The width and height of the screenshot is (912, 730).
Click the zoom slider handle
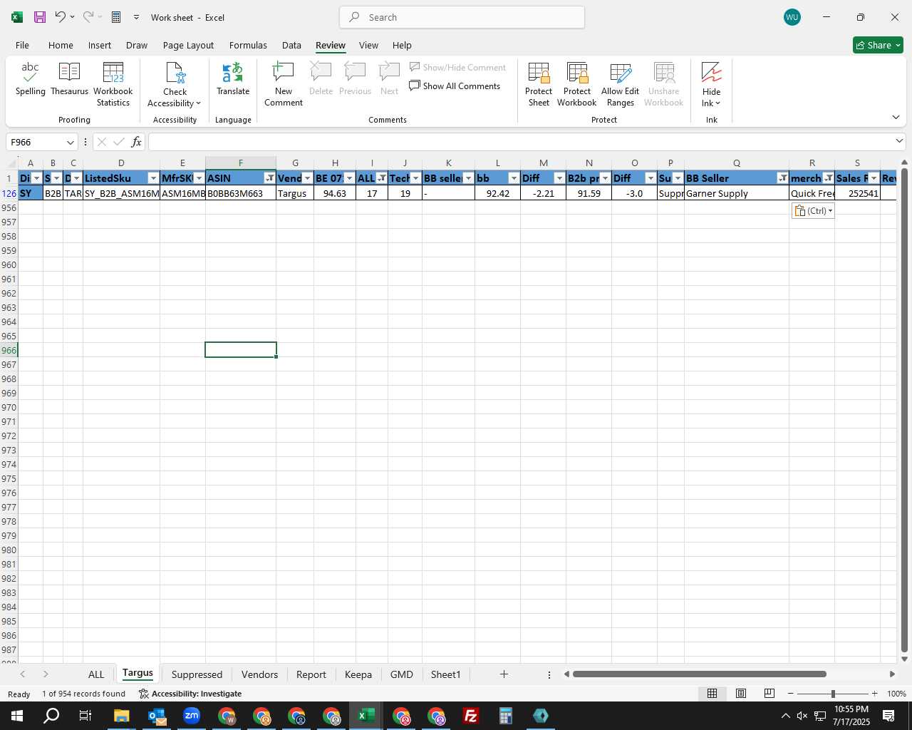(x=832, y=694)
